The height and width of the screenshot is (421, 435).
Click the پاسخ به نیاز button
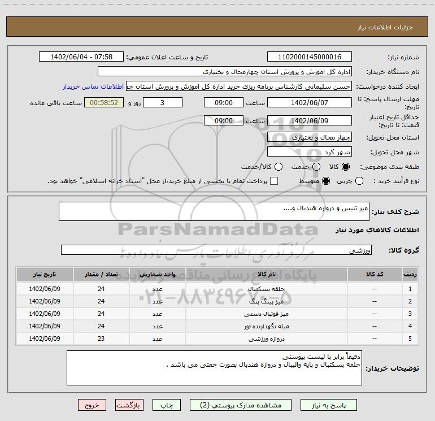(329, 405)
